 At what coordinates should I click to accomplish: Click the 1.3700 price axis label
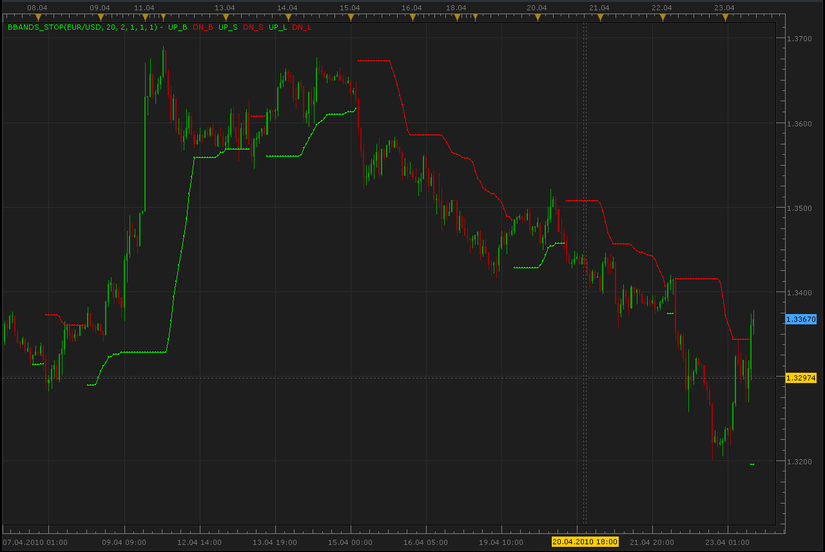[x=800, y=39]
